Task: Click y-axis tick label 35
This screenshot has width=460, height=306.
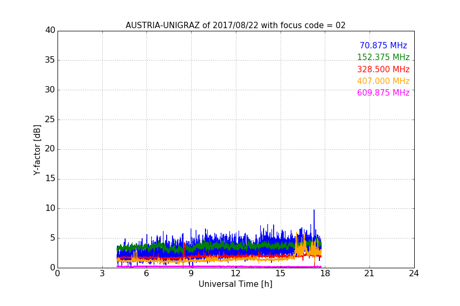Action: tap(50, 60)
